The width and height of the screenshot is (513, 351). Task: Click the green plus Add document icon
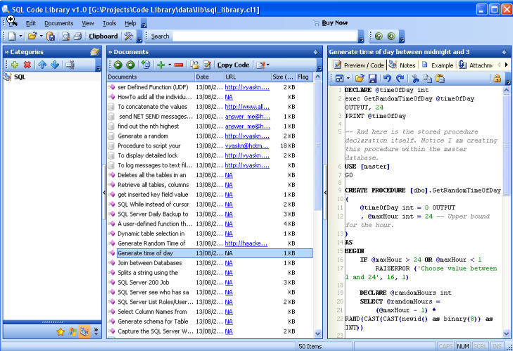coord(160,65)
